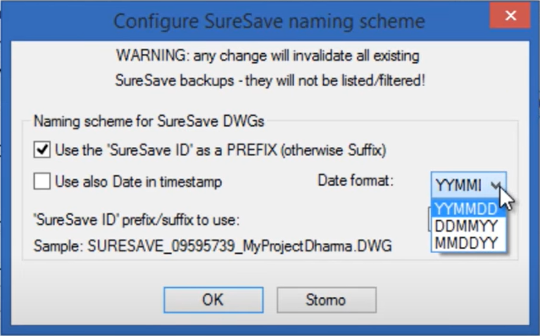The height and width of the screenshot is (336, 540).
Task: Confirm the naming scheme with OK
Action: [x=212, y=299]
